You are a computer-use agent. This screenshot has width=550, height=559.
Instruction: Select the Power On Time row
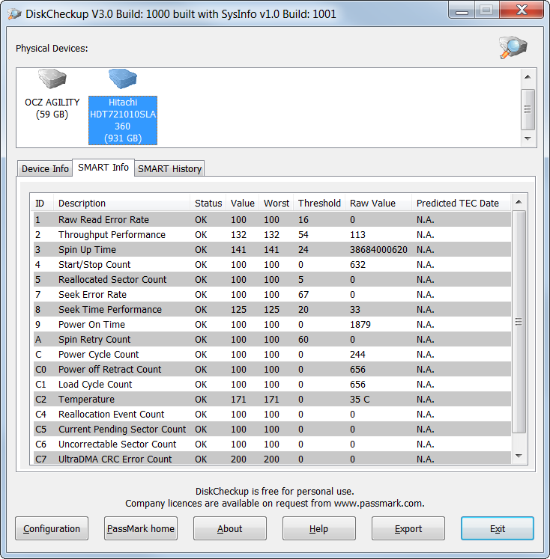(272, 325)
